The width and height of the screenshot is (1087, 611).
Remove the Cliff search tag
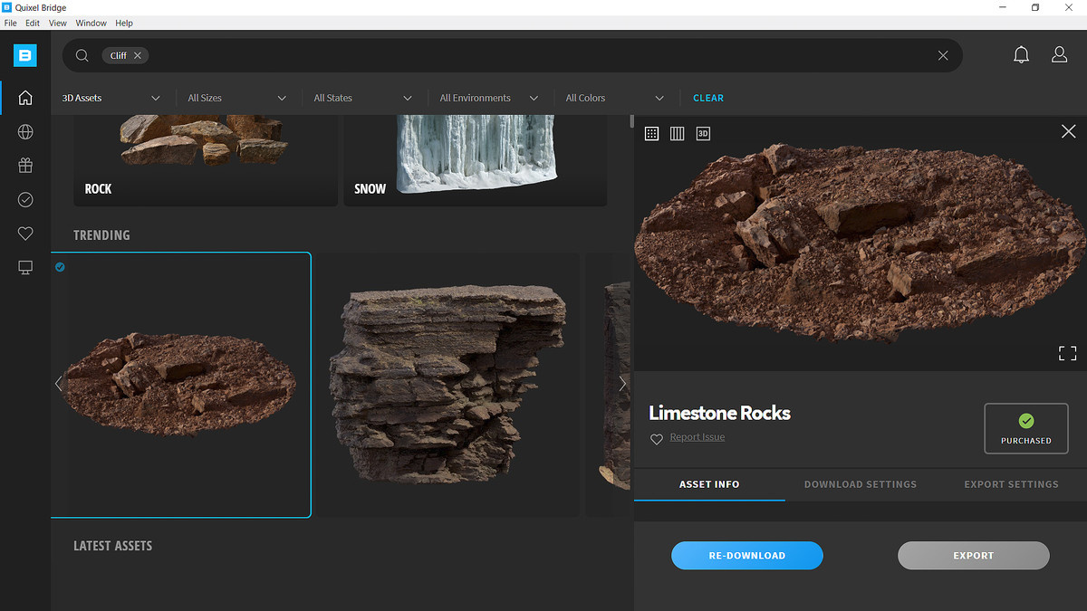point(138,55)
